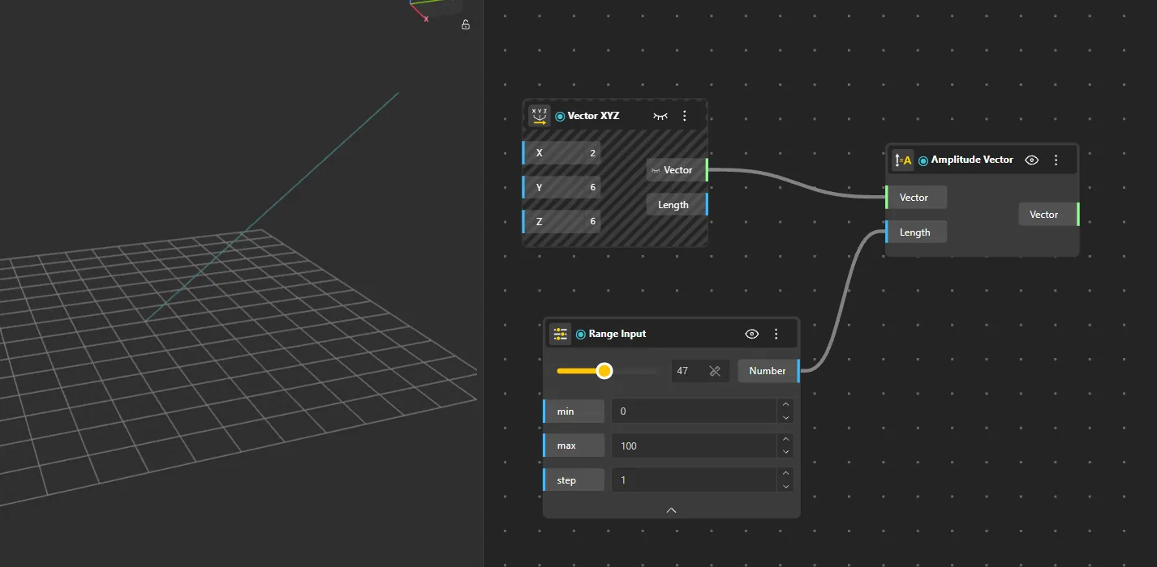Viewport: 1157px width, 567px height.
Task: Click the Vector XYZ node icon
Action: click(540, 116)
